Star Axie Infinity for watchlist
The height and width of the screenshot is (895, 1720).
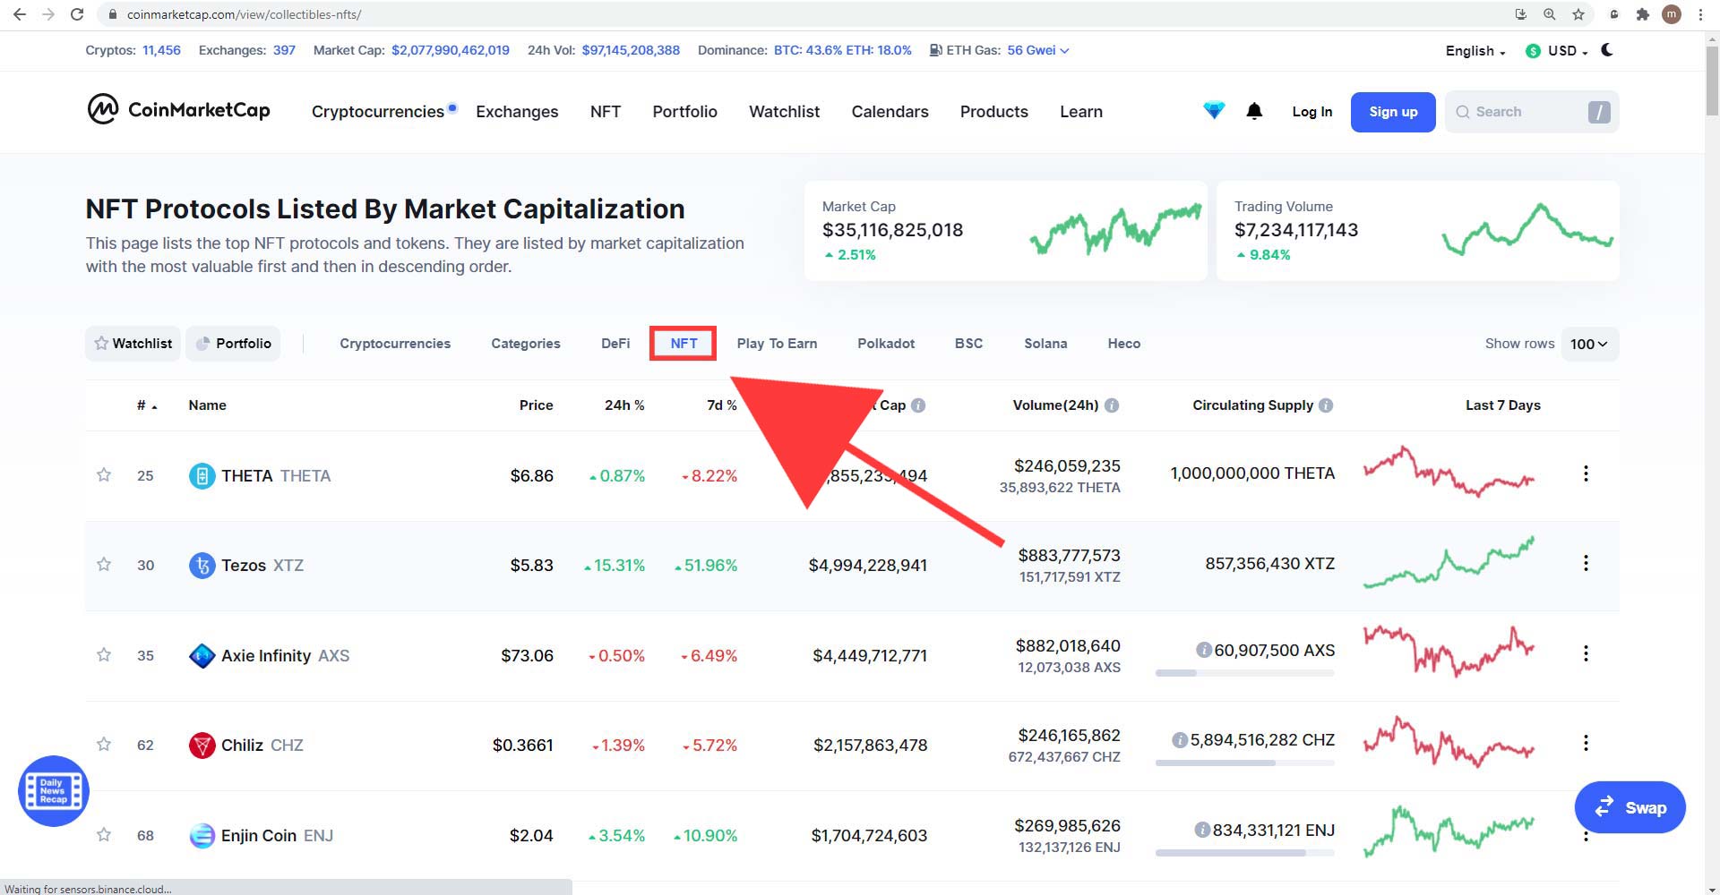coord(104,654)
